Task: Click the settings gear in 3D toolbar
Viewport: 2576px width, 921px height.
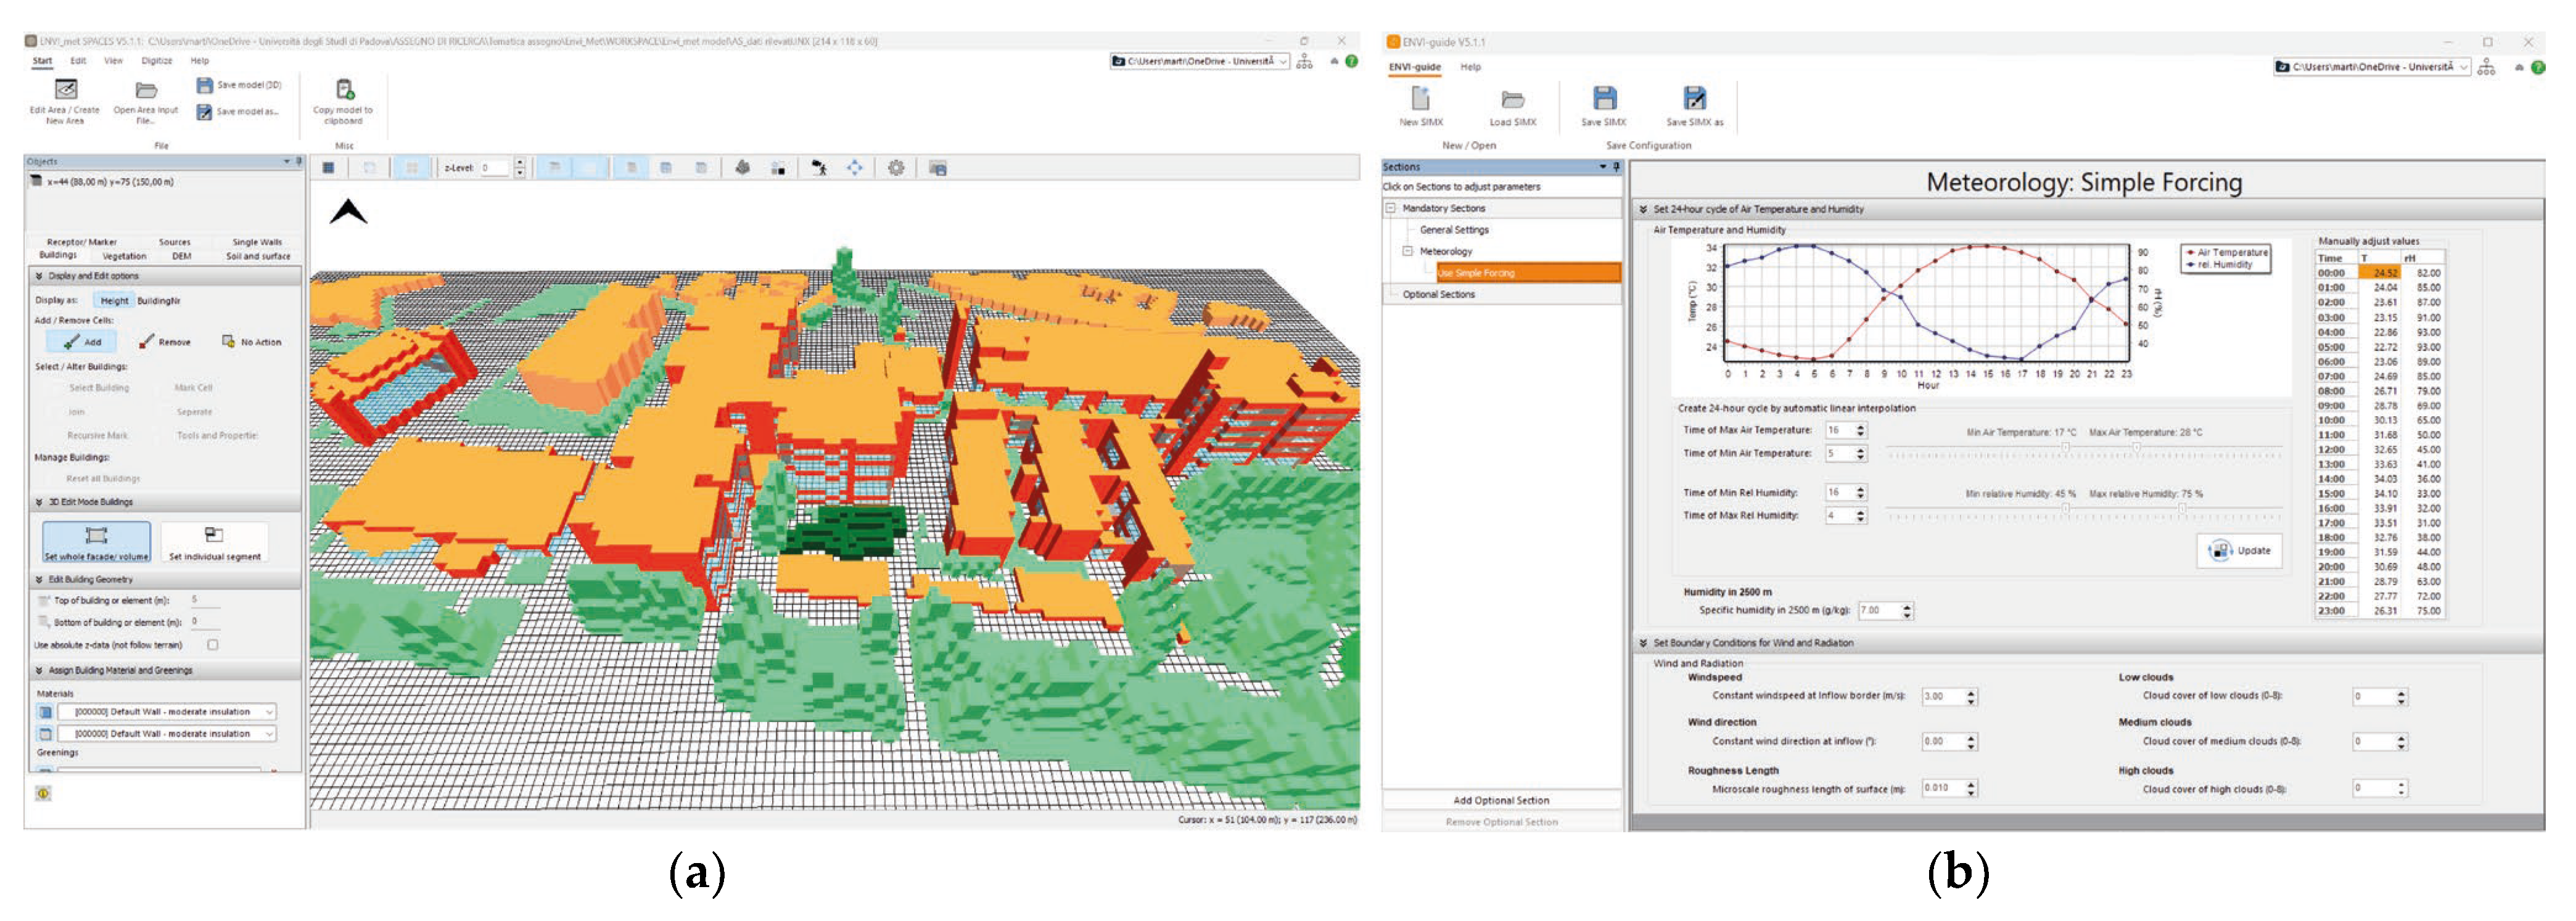Action: coord(896,168)
